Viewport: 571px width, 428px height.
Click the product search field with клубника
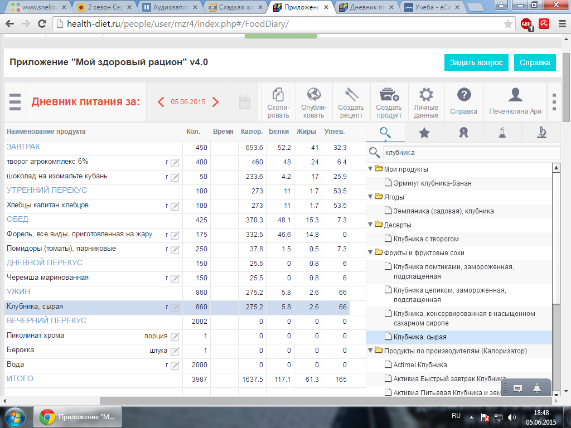468,153
